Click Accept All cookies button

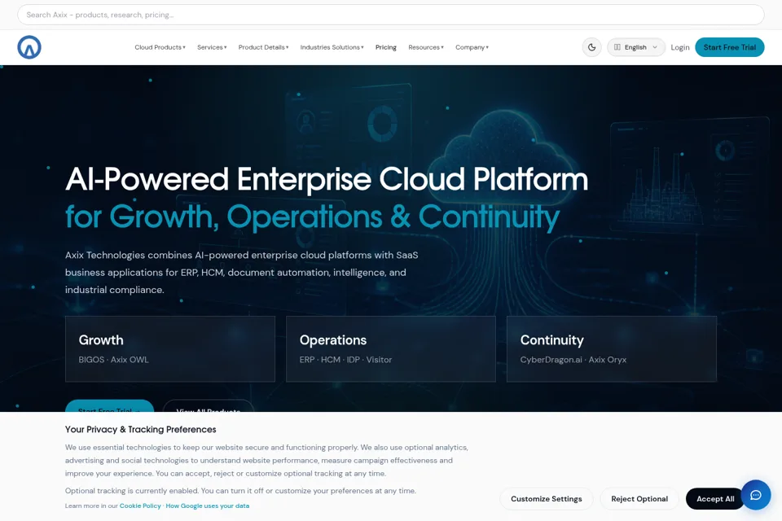715,498
